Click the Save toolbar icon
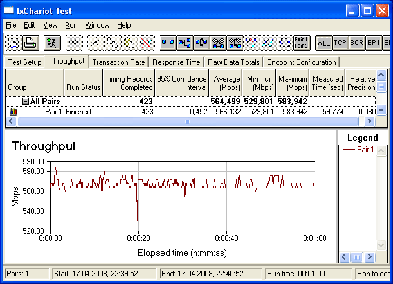393x284 pixels. pos(14,43)
